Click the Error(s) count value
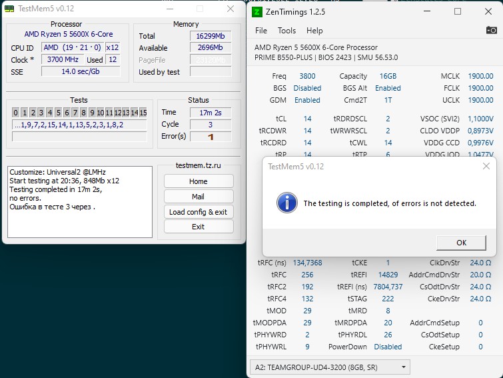The width and height of the screenshot is (503, 378). point(211,137)
